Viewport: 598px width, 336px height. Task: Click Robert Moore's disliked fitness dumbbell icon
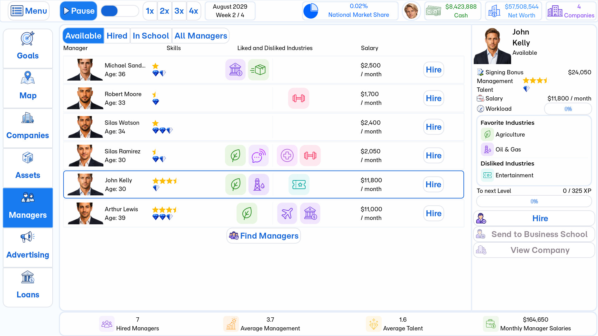[x=299, y=98]
